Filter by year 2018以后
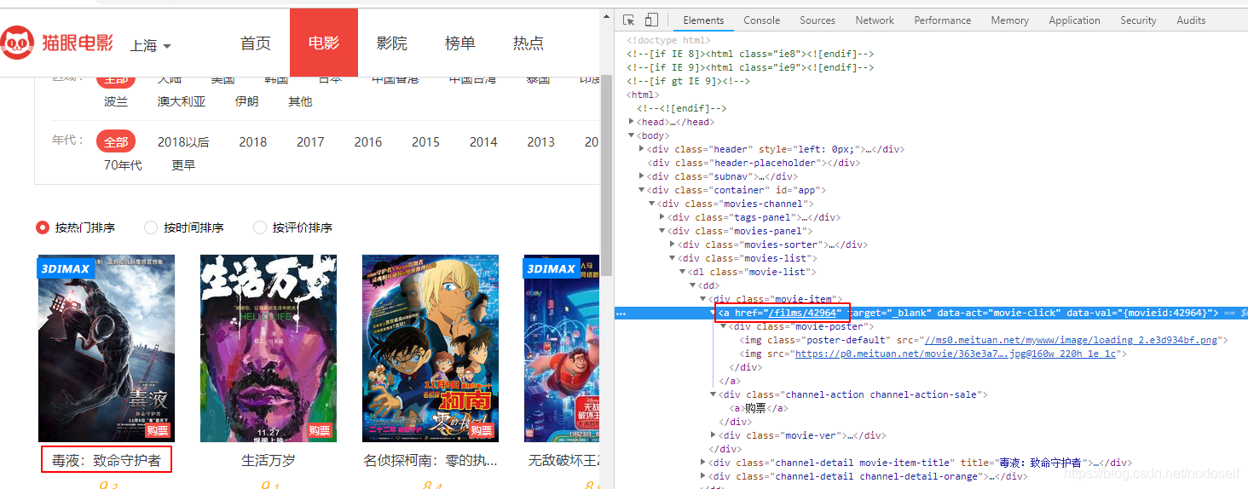This screenshot has width=1248, height=489. 183,142
